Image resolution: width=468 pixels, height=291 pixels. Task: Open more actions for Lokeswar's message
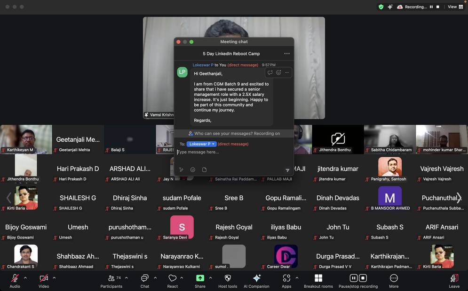(287, 72)
